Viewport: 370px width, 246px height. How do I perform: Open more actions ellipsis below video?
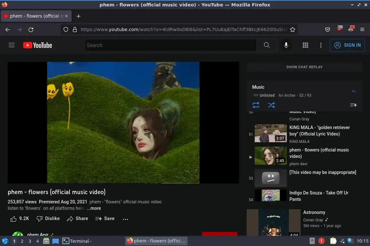coord(126,219)
